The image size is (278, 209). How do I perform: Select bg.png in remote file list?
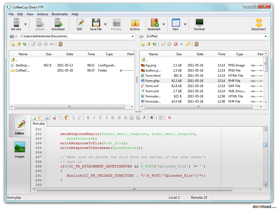202,65
